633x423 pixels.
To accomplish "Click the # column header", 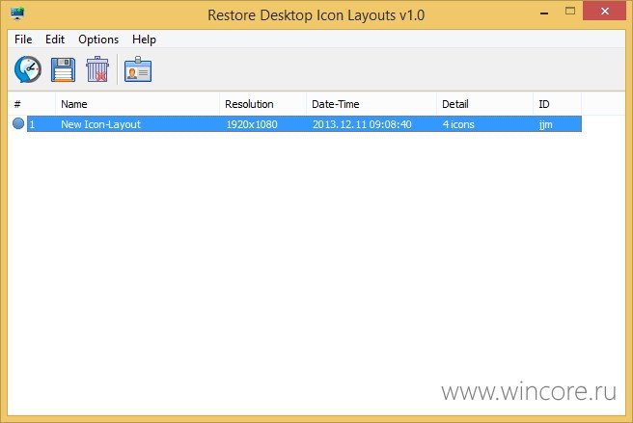I will (32, 104).
